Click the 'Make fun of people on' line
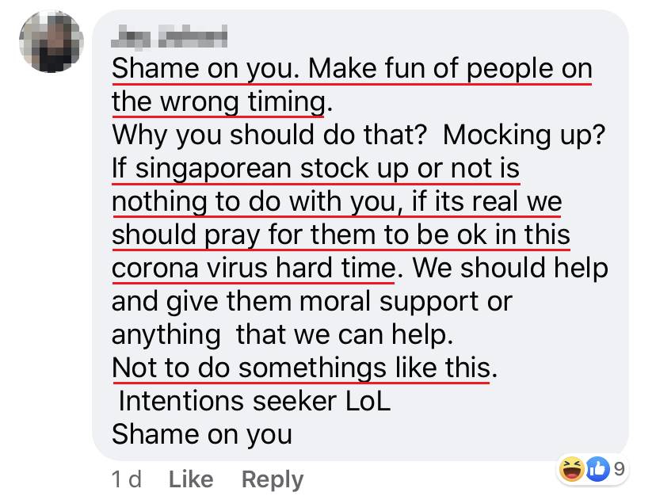The image size is (656, 496). pos(450,69)
